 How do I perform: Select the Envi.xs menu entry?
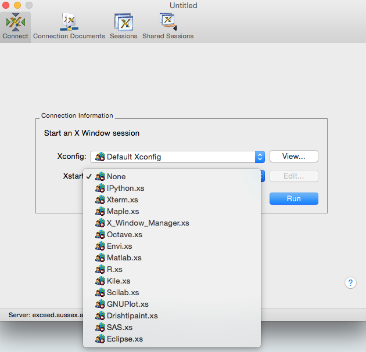[172, 246]
